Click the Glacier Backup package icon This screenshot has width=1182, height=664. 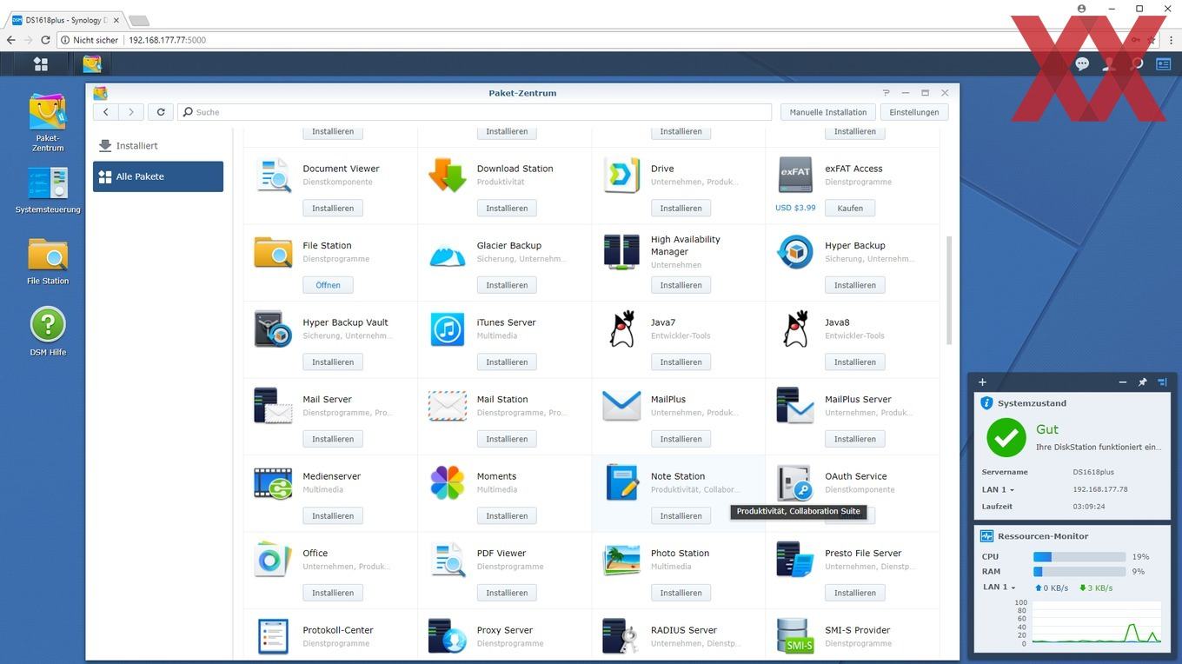[448, 255]
